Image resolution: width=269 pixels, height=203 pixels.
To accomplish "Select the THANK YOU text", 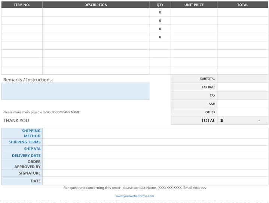I will (16, 121).
